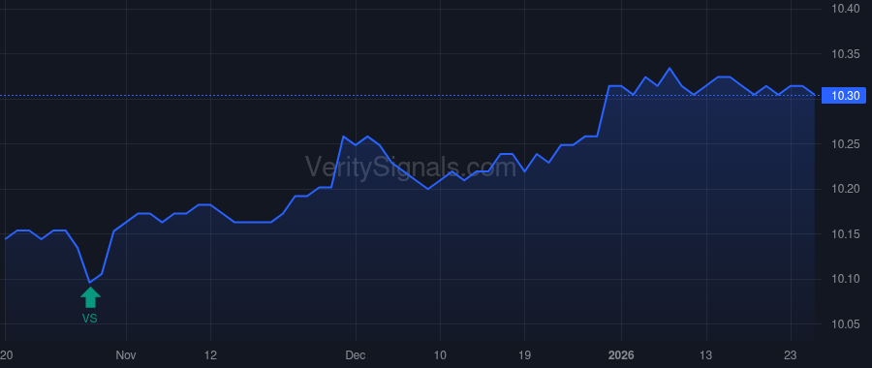The height and width of the screenshot is (368, 872).
Task: Click the 10 date label on time axis
Action: pyautogui.click(x=440, y=355)
